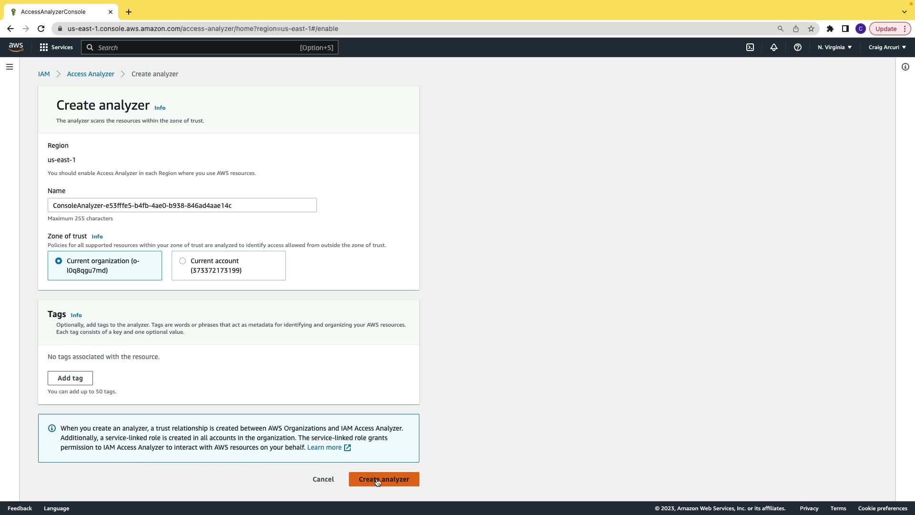Viewport: 915px width, 515px height.
Task: Open the Craig Arcuri account menu
Action: tap(887, 47)
